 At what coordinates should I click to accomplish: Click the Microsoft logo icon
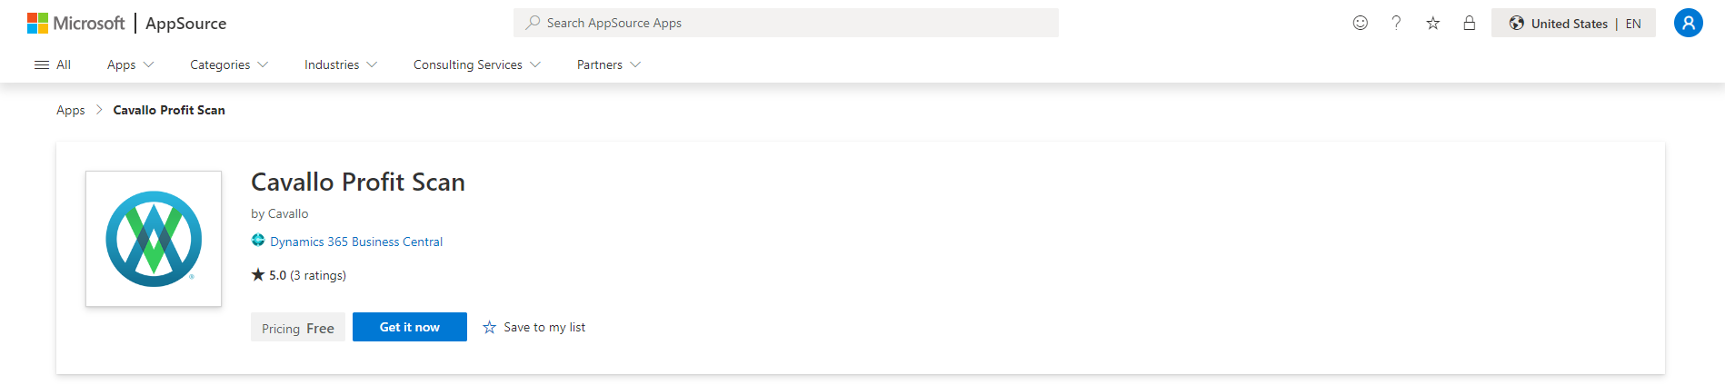pos(37,23)
